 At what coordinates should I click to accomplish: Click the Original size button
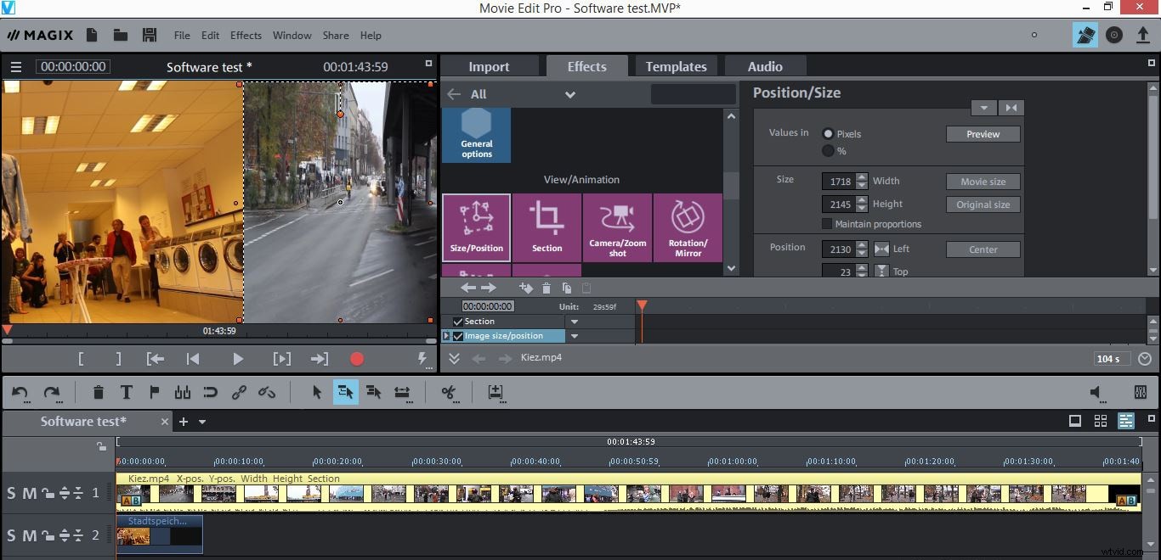(x=983, y=204)
